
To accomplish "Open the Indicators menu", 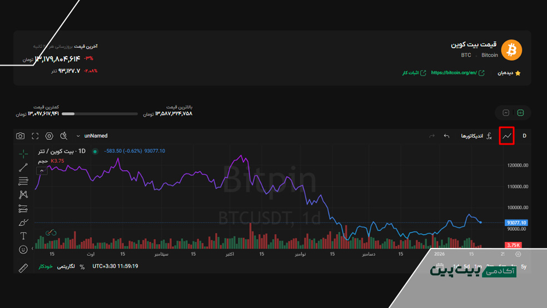I will 471,136.
